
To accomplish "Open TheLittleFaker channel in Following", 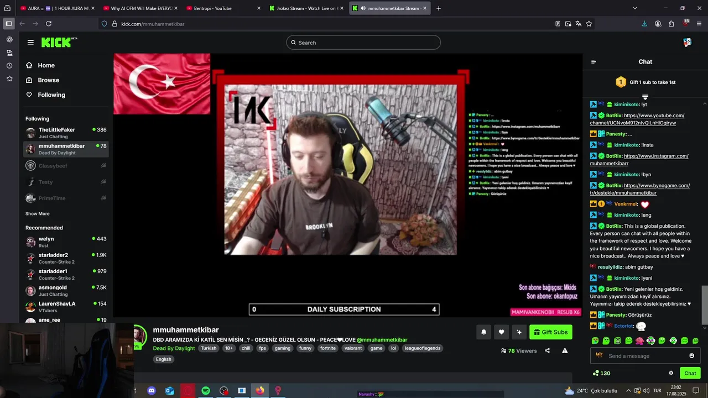I will (66, 133).
